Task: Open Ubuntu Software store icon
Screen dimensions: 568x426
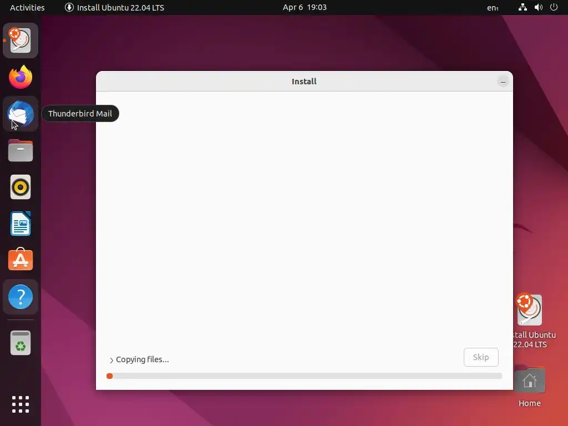Action: pos(21,260)
